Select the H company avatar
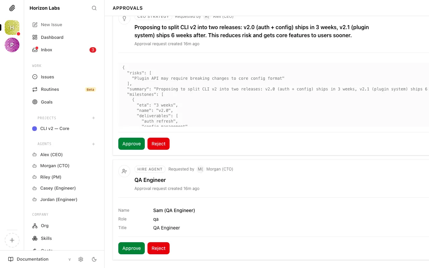Screen dimensions: 429x268 [x=12, y=27]
